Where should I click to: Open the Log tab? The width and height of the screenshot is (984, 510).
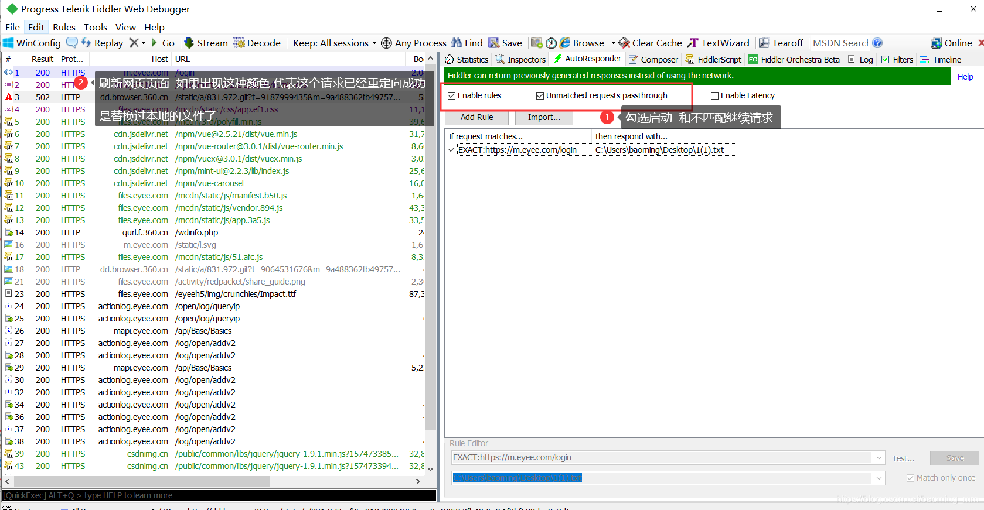pyautogui.click(x=860, y=59)
